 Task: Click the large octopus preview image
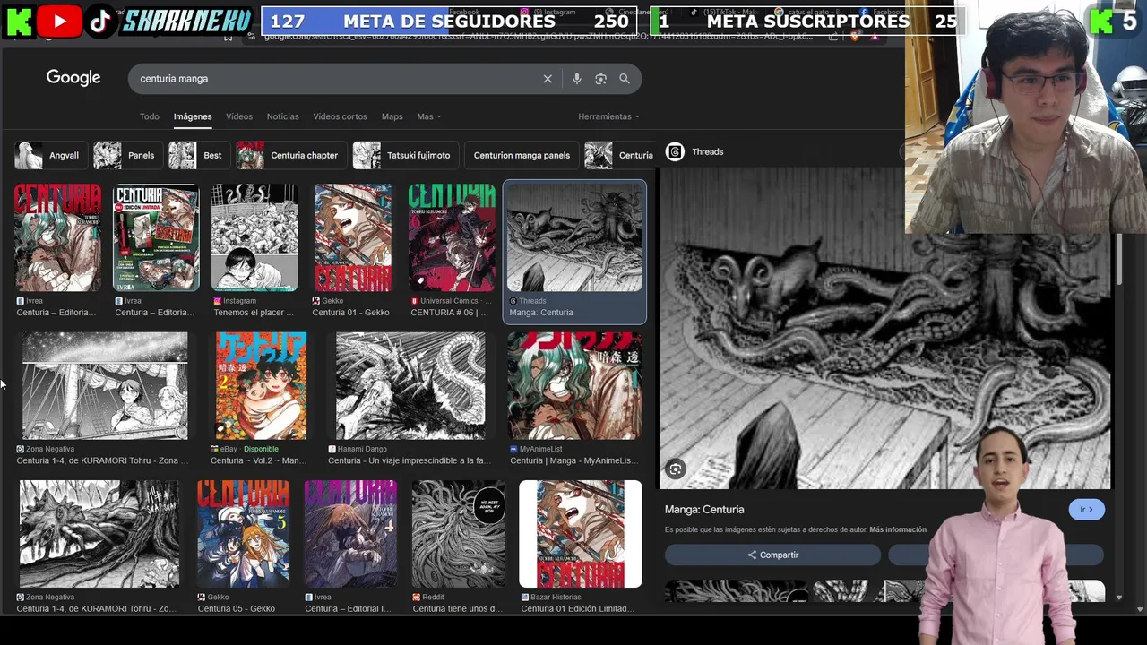coord(885,329)
